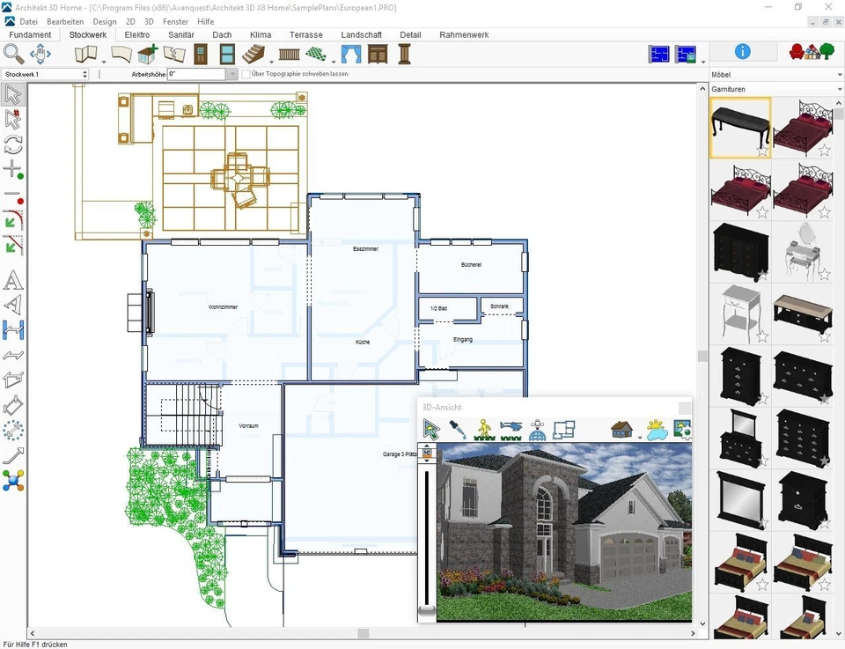Toggle the floor plan overlay in the 3D view
The image size is (845, 649).
tap(563, 430)
